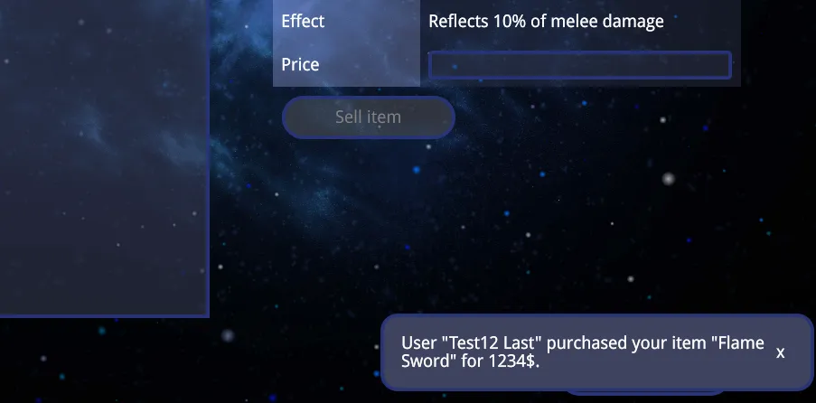Click the Price input field
816x403 pixels.
579,65
